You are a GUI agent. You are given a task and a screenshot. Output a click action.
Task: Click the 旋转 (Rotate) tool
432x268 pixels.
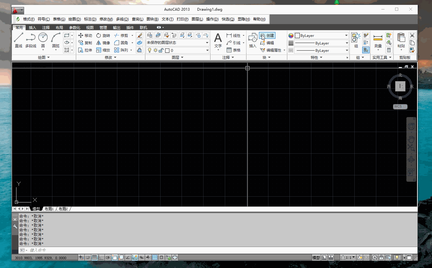tap(103, 35)
